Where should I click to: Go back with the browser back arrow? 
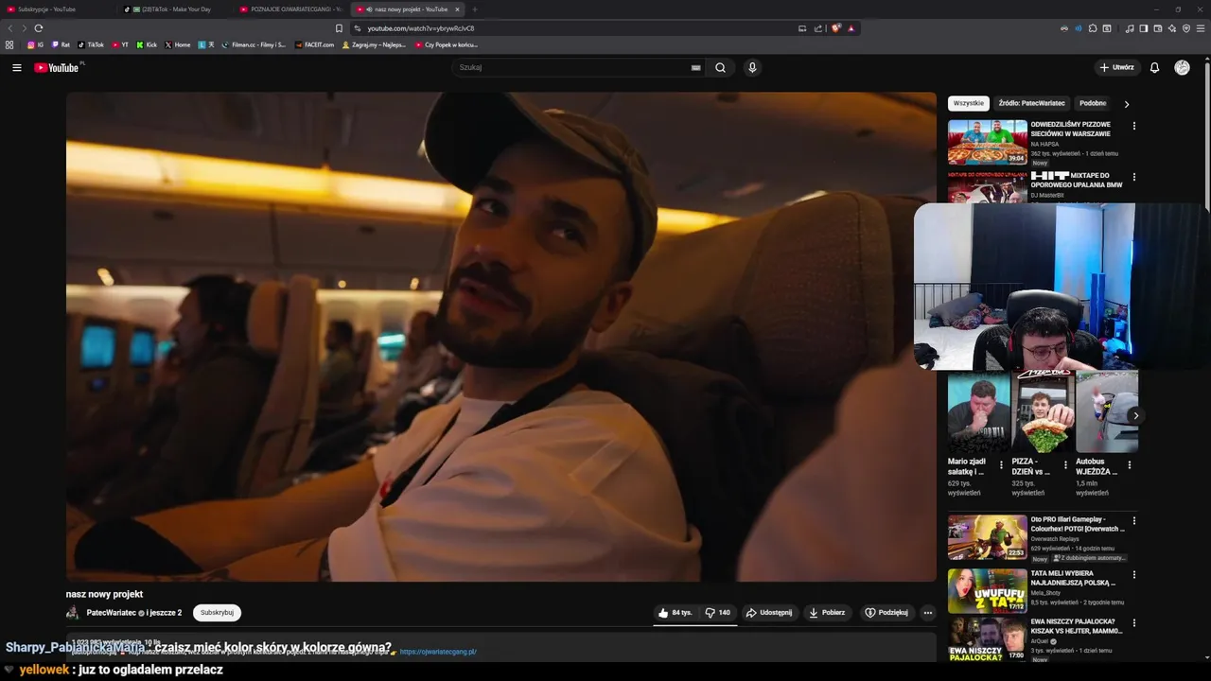tap(10, 28)
